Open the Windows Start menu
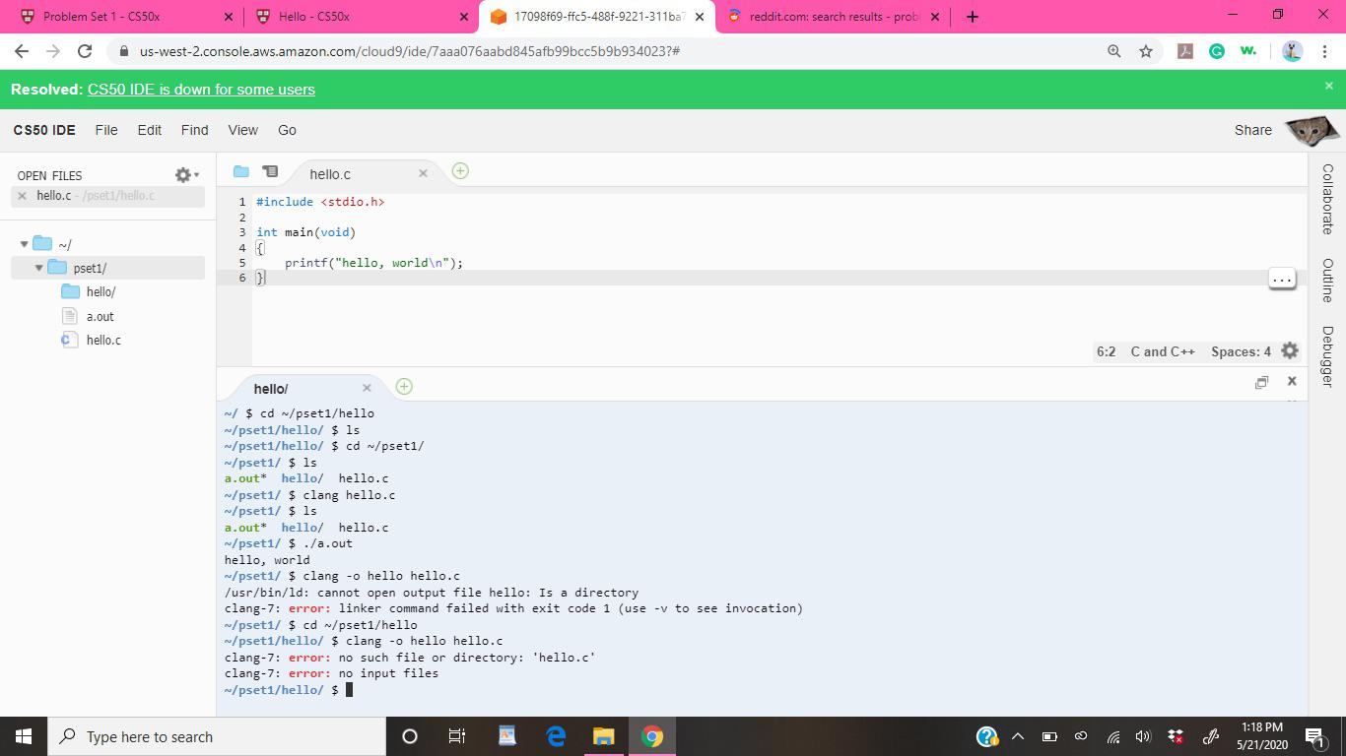 [24, 736]
